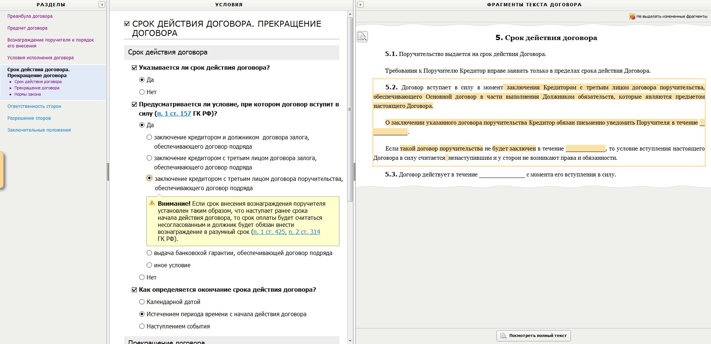Select 'выдача банковской гарантии' option

coord(149,253)
